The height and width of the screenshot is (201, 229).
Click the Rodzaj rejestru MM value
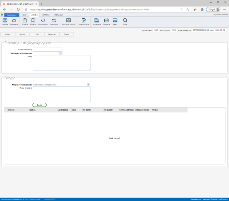click(174, 30)
